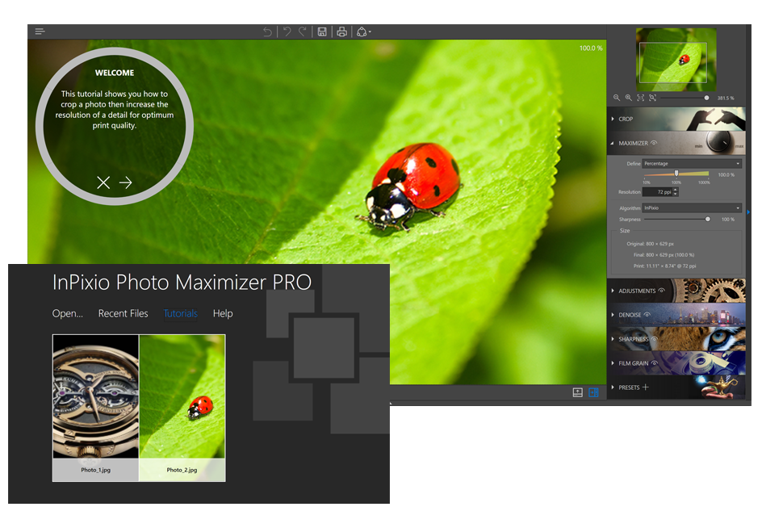Click the Print: 11.11" × 8.74" text
762x511 pixels.
(x=664, y=266)
